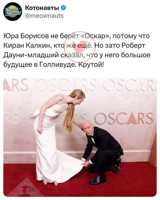Image resolution: width=160 pixels, height=200 pixels.
Task: Click the word Крутой! in the tweet
Action: [x=91, y=65]
